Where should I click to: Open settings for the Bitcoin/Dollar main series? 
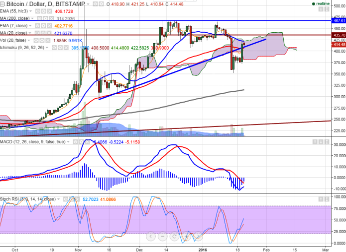coord(101,4)
